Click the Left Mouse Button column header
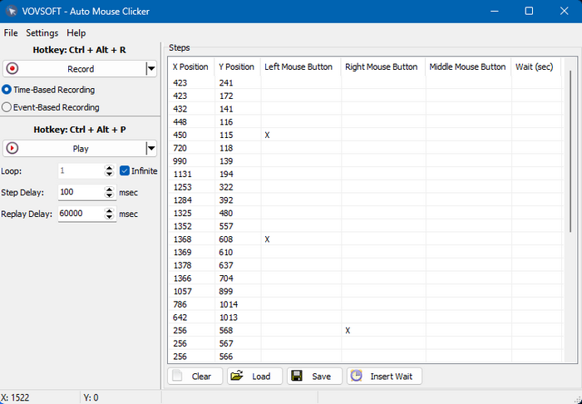This screenshot has height=404, width=582. [x=301, y=67]
